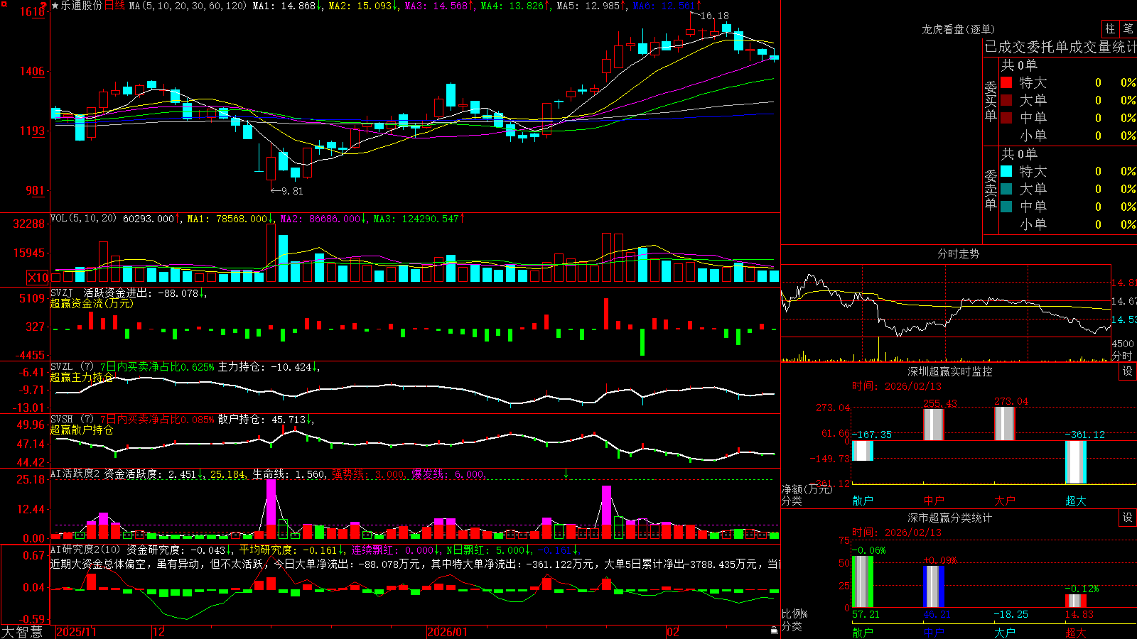The height and width of the screenshot is (639, 1137).
Task: Click the 16.18 high price annotation
Action: (714, 16)
